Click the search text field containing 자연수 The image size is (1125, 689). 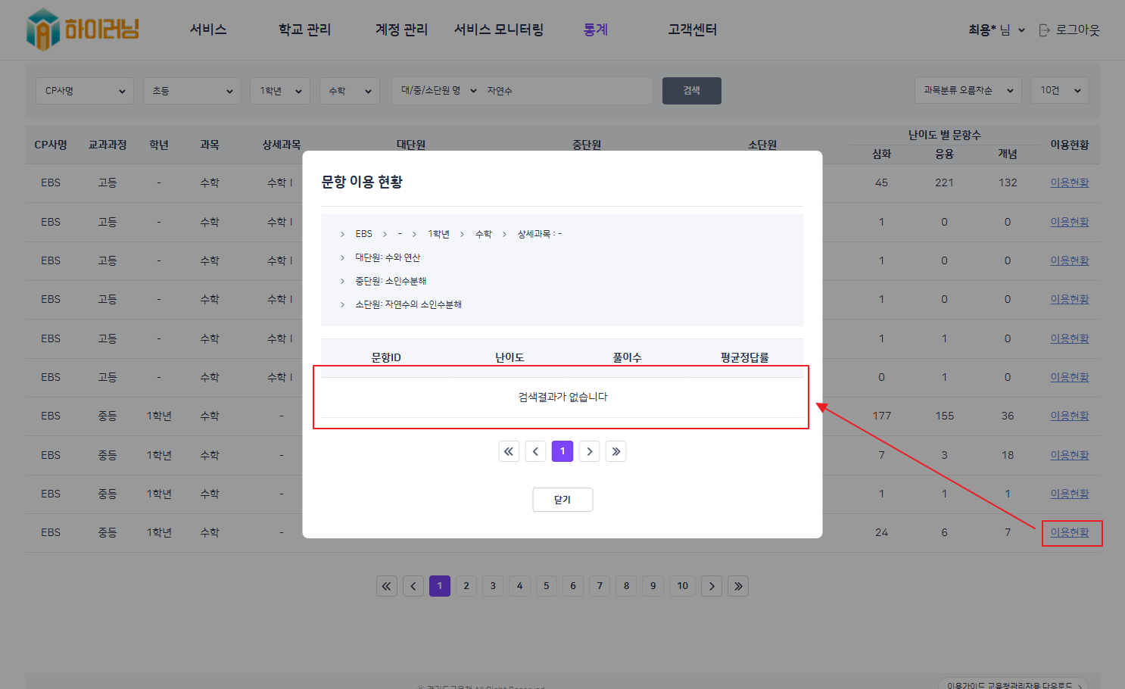[566, 91]
